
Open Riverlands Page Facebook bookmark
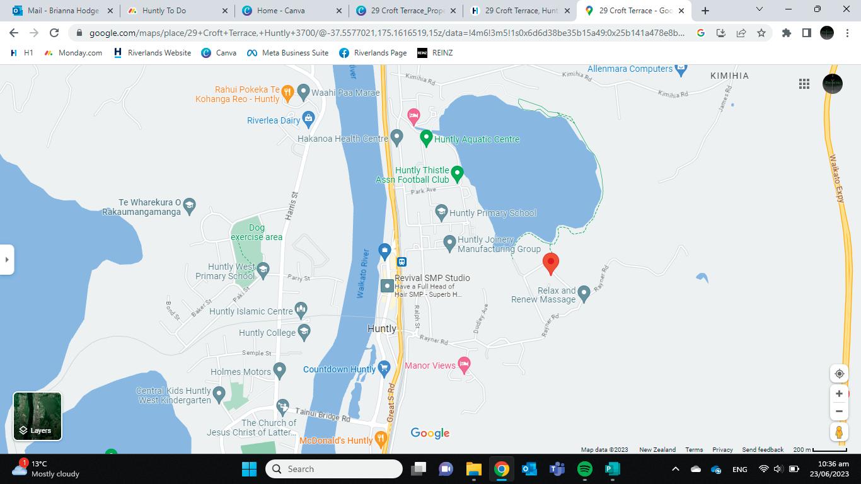coord(373,53)
